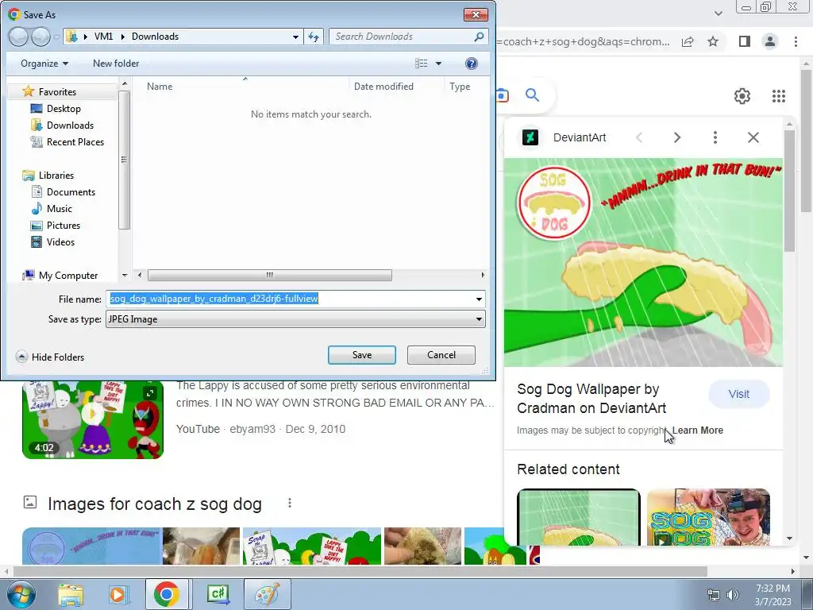
Task: Open the Help question mark icon
Action: 472,64
